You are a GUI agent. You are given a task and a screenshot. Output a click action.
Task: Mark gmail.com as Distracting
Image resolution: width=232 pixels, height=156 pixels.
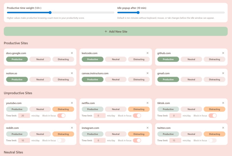(x=214, y=80)
